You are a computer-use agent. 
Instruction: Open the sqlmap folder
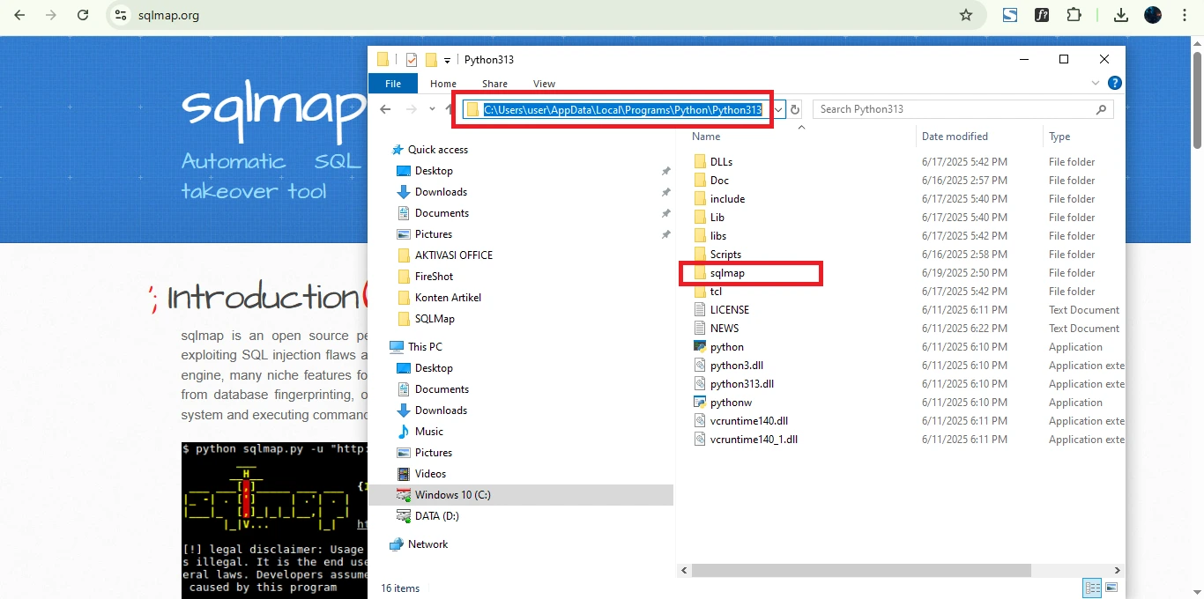pyautogui.click(x=727, y=273)
